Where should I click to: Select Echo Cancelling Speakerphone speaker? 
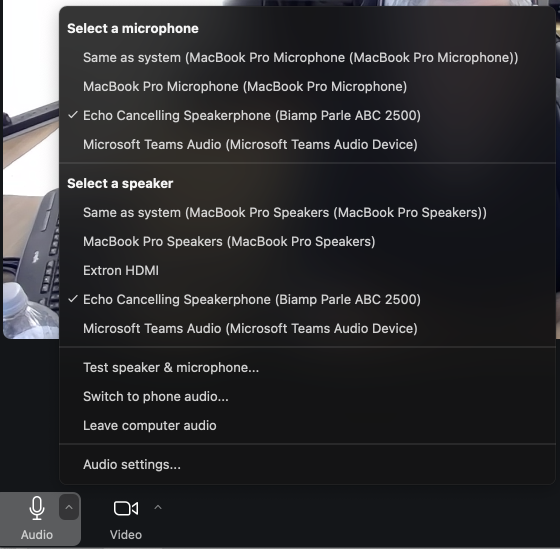click(307, 299)
